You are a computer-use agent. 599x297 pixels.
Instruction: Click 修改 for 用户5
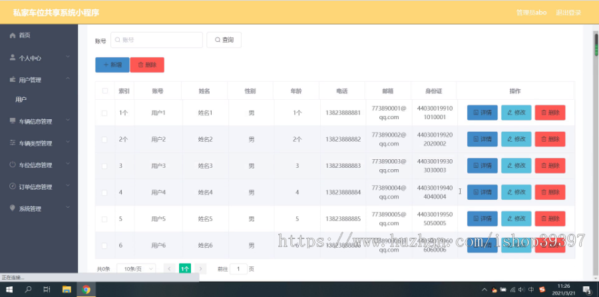click(516, 218)
